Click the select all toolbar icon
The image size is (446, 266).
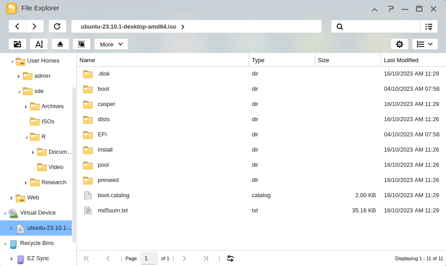click(82, 44)
